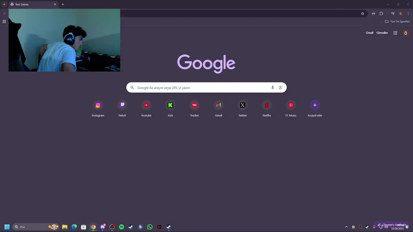Open the tab search dropdown arrow

coord(4,4)
